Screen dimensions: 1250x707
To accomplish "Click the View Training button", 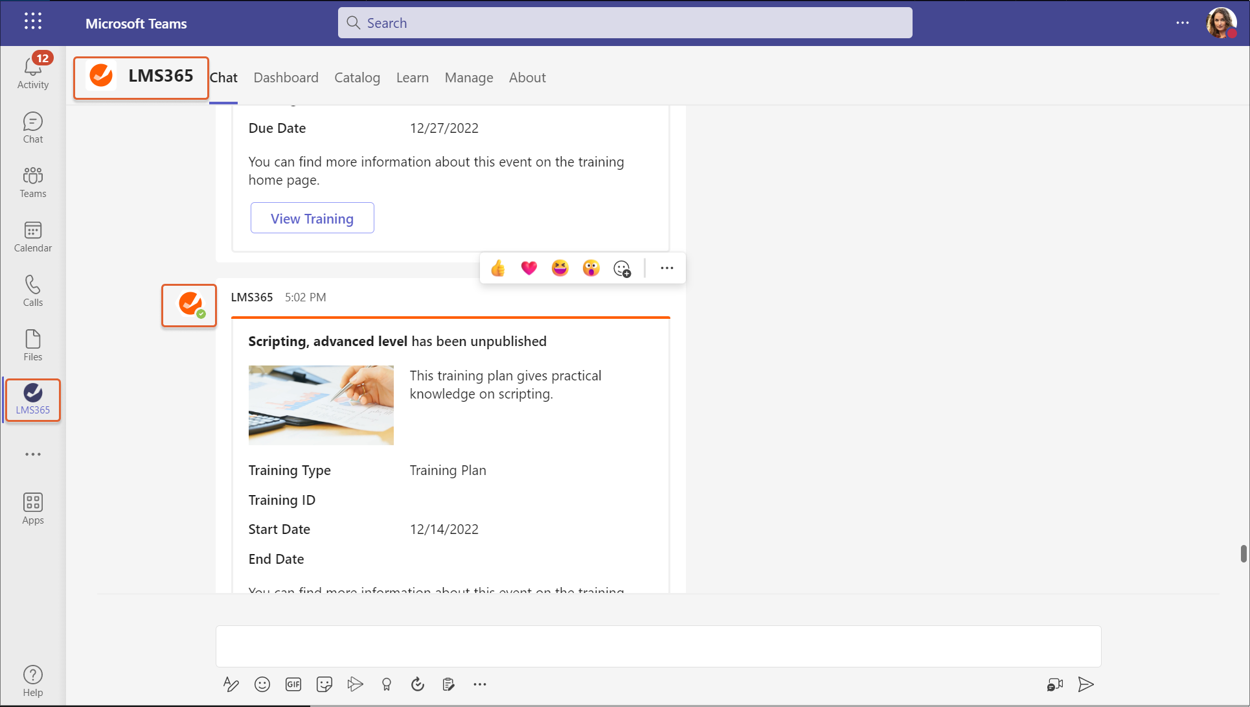I will pyautogui.click(x=312, y=218).
